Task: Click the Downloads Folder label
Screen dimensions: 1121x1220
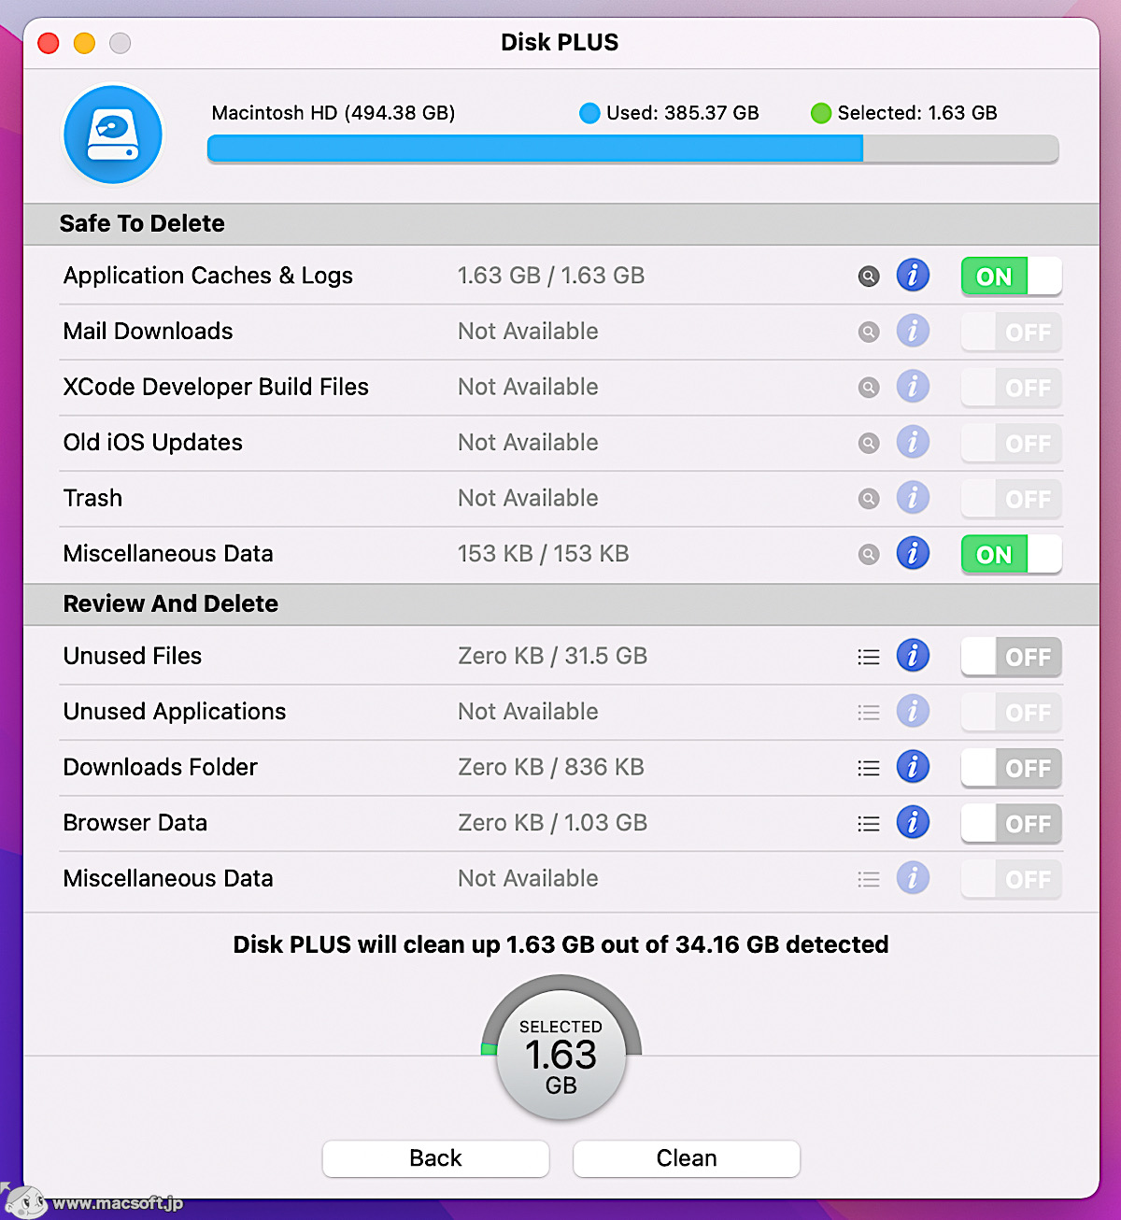Action: (161, 767)
